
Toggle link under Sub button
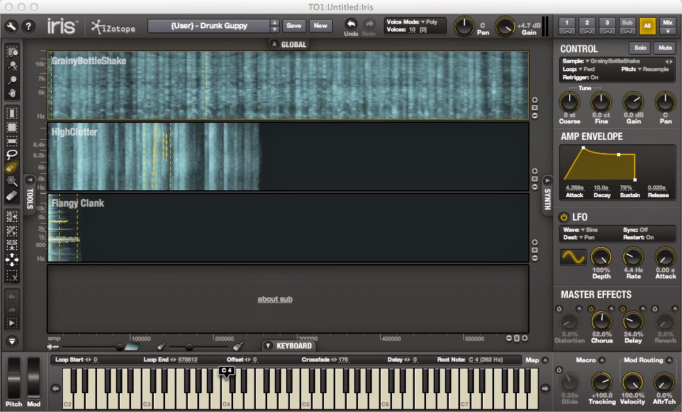(627, 31)
